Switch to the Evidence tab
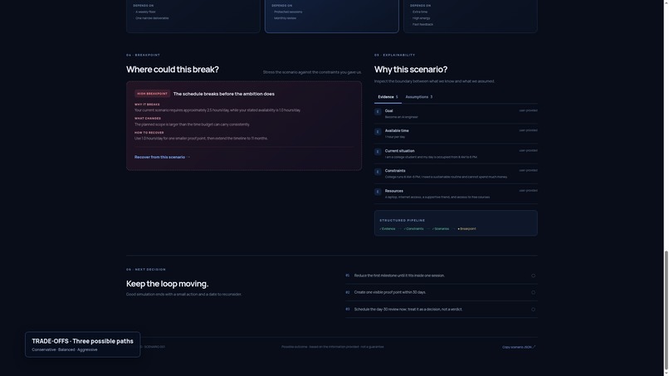The height and width of the screenshot is (376, 669). pyautogui.click(x=388, y=97)
